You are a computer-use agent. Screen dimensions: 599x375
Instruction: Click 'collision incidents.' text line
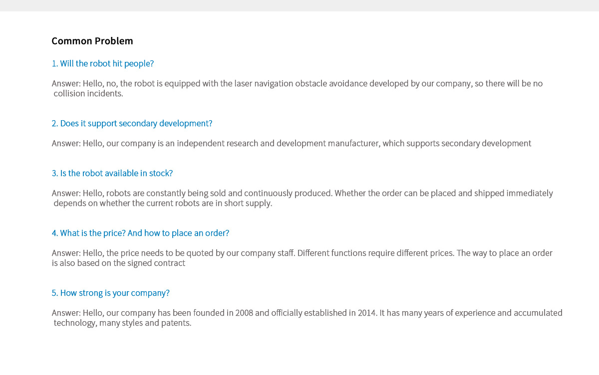click(88, 94)
